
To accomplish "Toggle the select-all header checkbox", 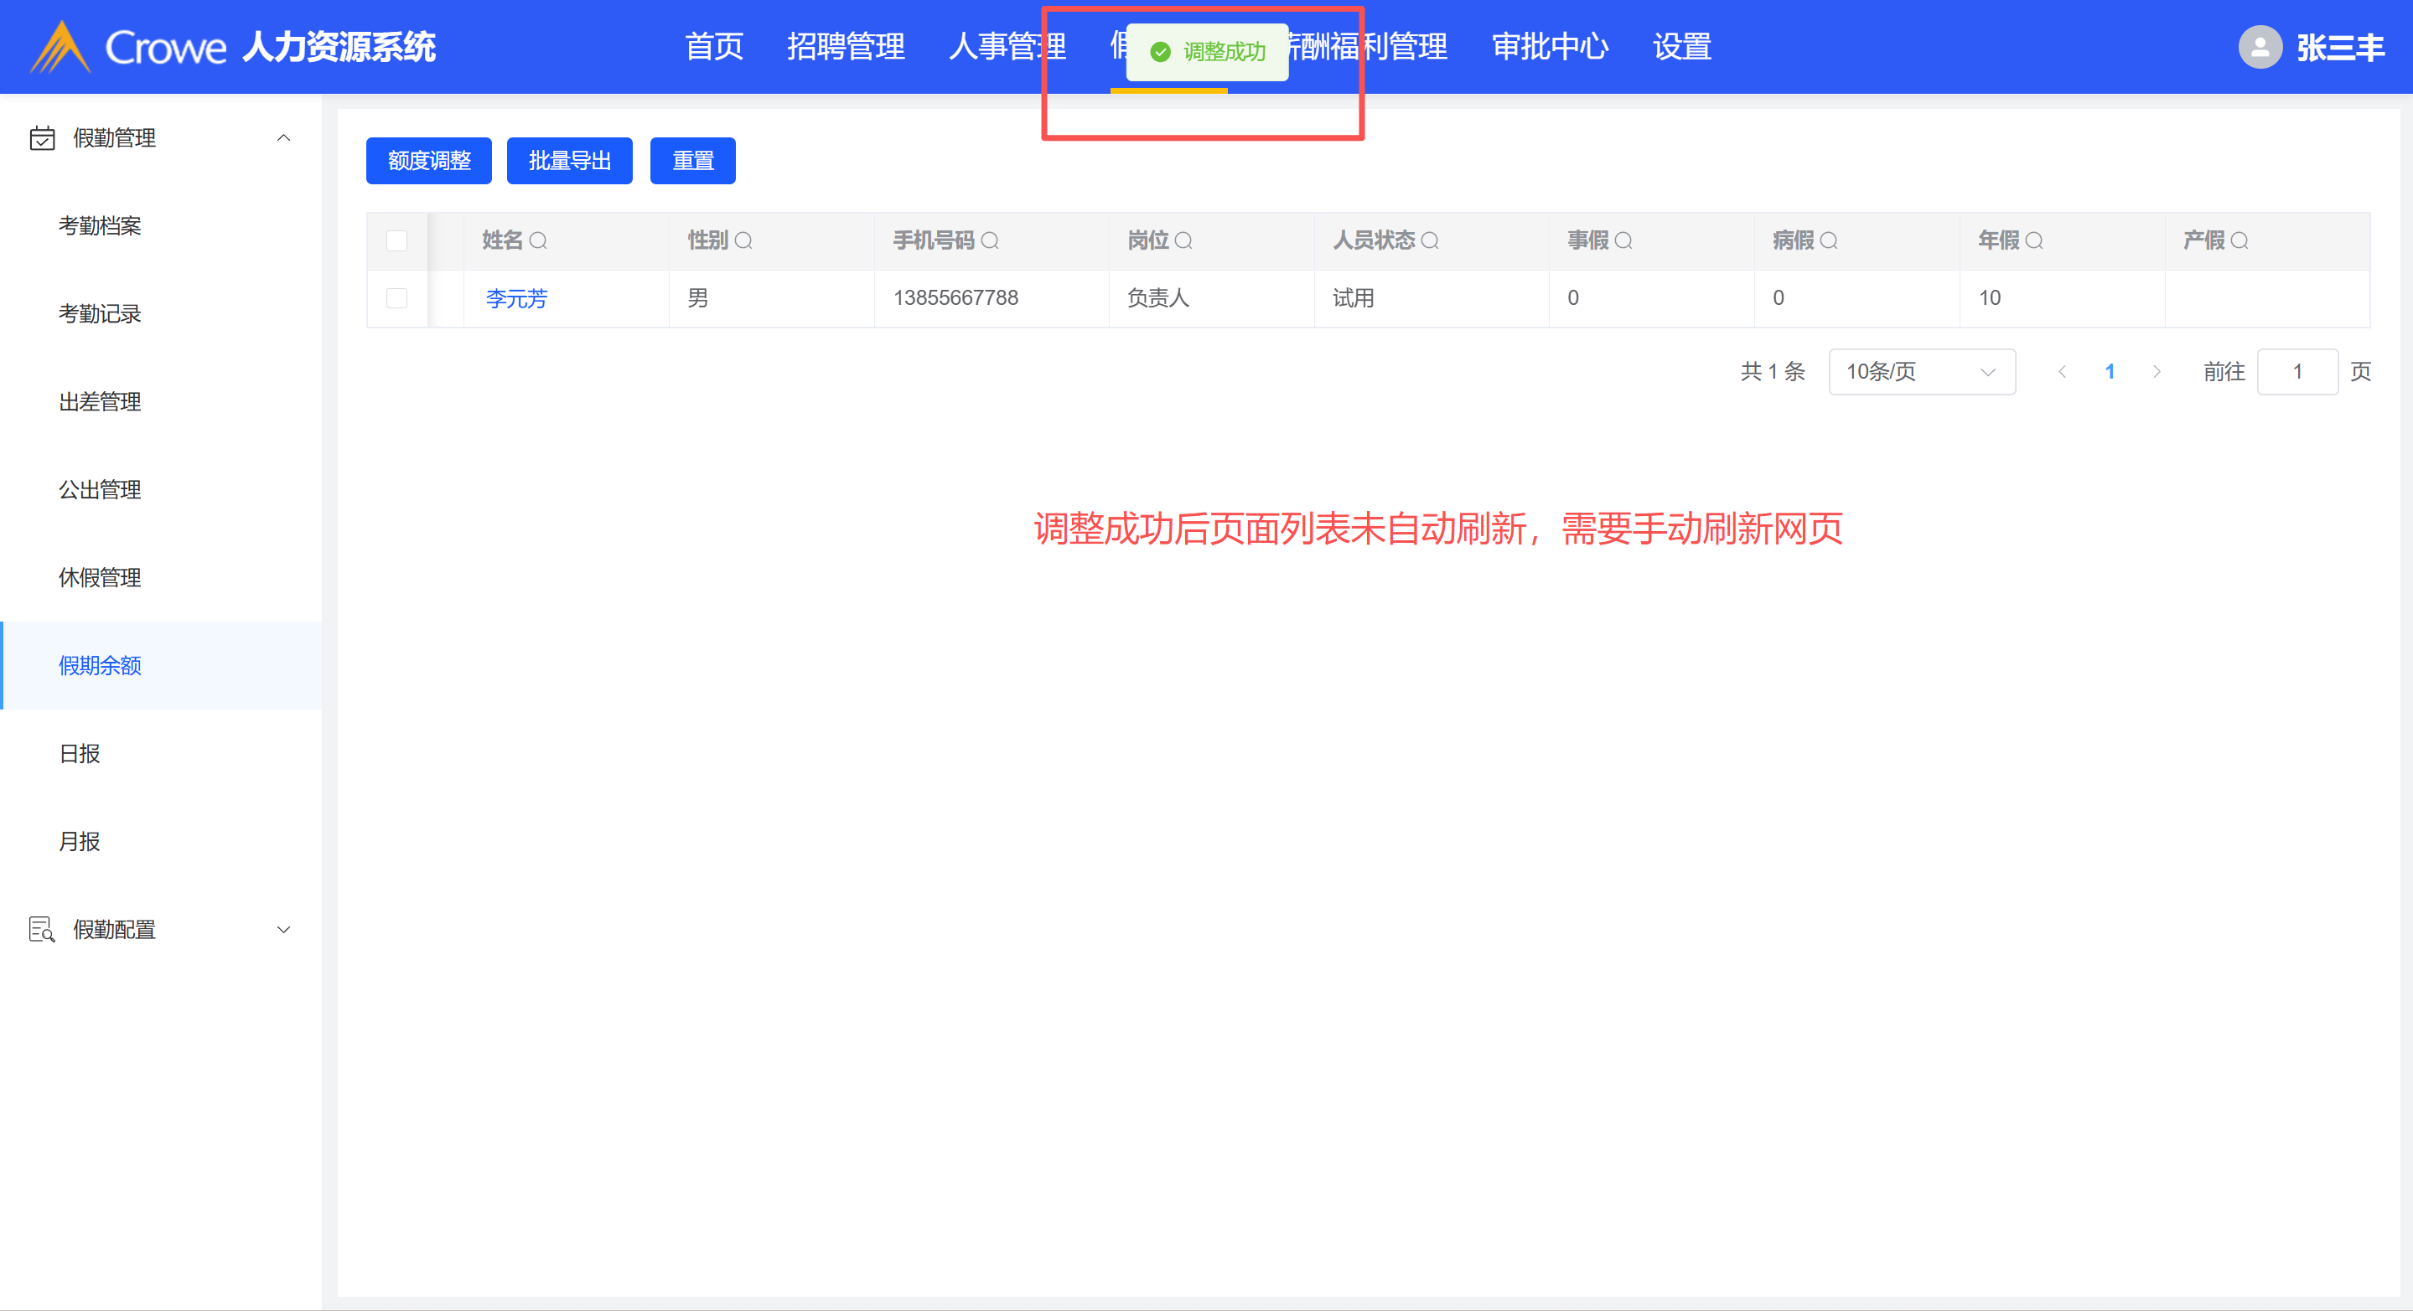I will point(397,240).
